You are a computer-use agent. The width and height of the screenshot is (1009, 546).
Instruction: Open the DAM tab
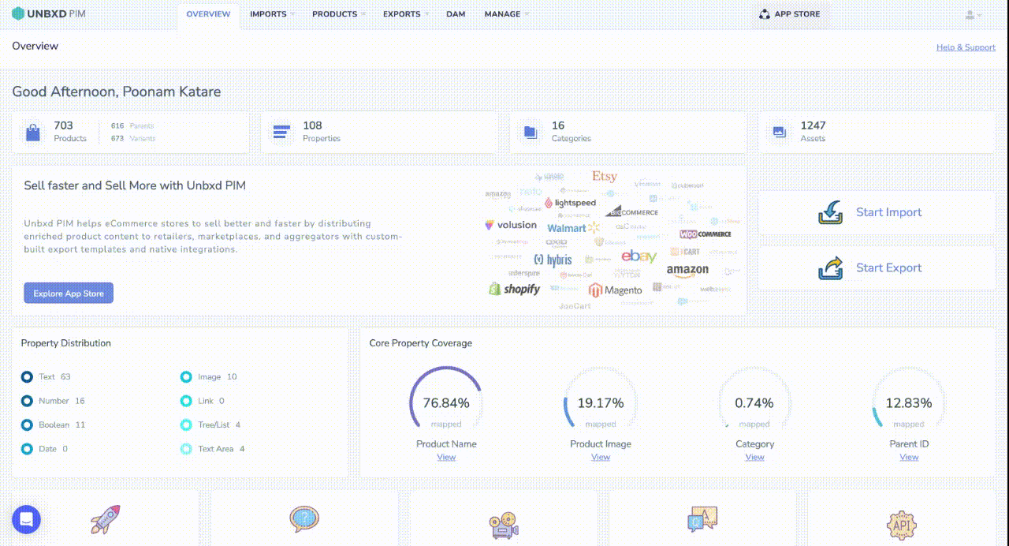coord(456,14)
